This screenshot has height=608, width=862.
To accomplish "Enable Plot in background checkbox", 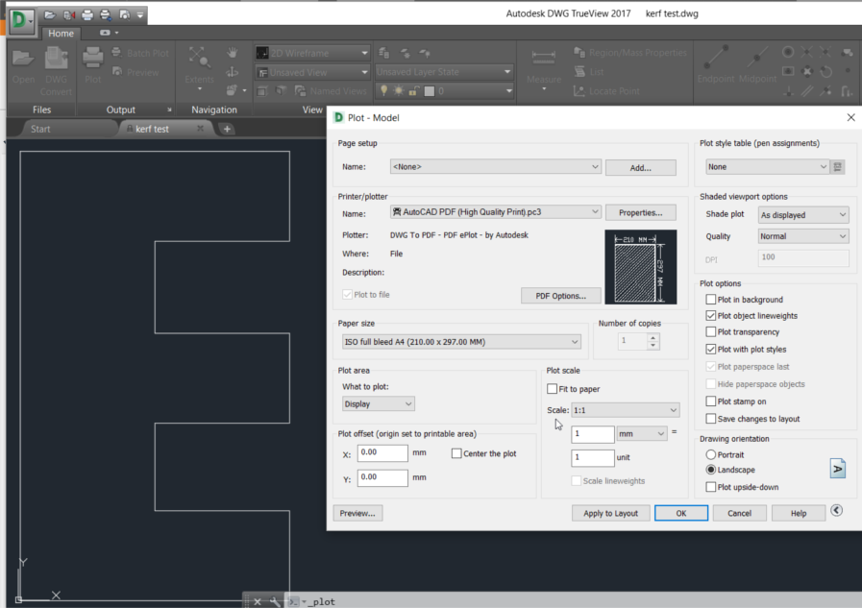I will point(711,300).
